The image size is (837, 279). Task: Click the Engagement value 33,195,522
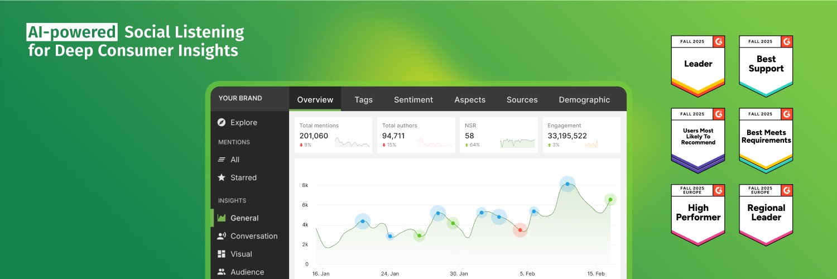[567, 136]
